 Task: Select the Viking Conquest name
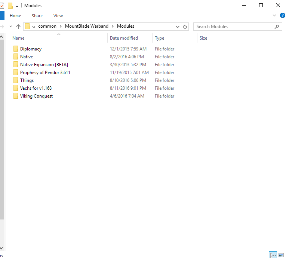(37, 96)
